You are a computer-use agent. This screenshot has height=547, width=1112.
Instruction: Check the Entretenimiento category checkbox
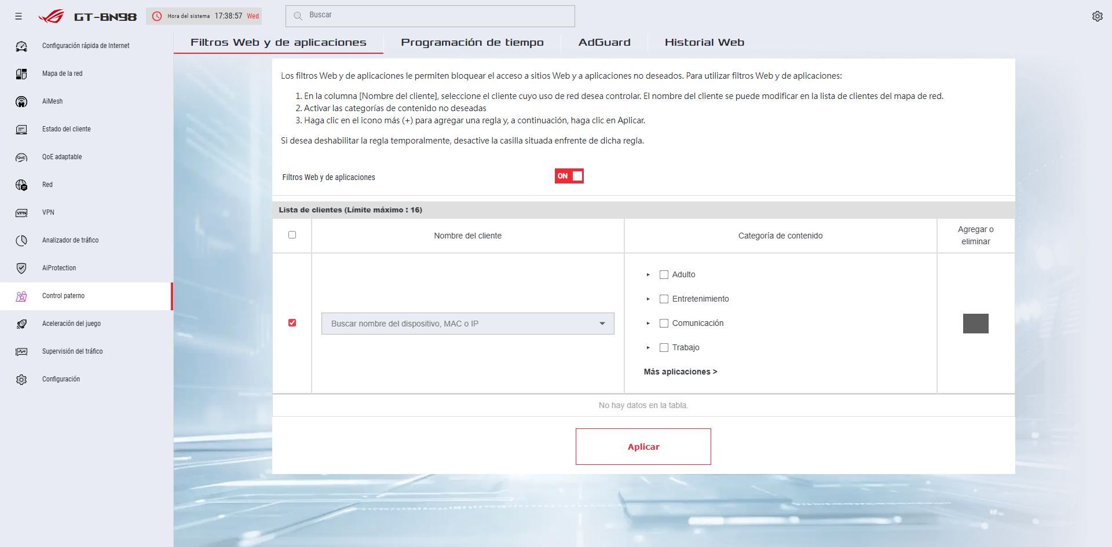point(664,299)
